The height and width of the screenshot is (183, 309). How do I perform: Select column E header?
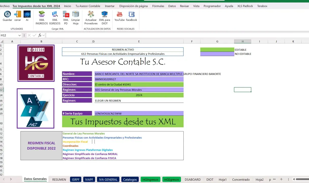click(139, 41)
